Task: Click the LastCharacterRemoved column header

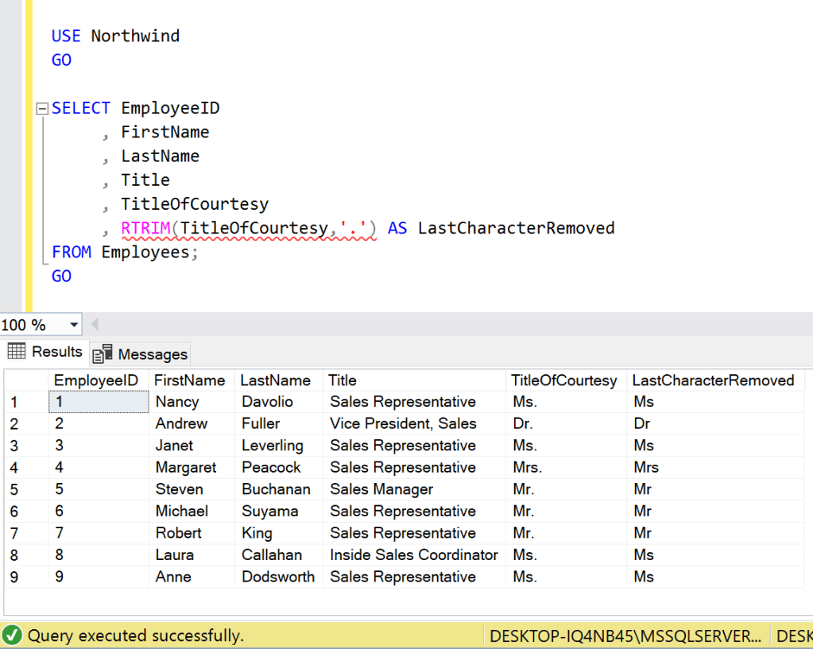Action: click(x=713, y=381)
